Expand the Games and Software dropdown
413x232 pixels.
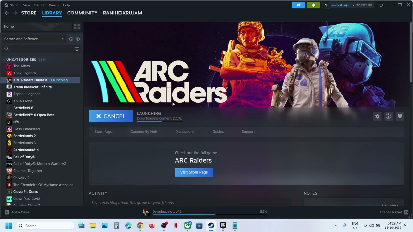click(x=34, y=39)
